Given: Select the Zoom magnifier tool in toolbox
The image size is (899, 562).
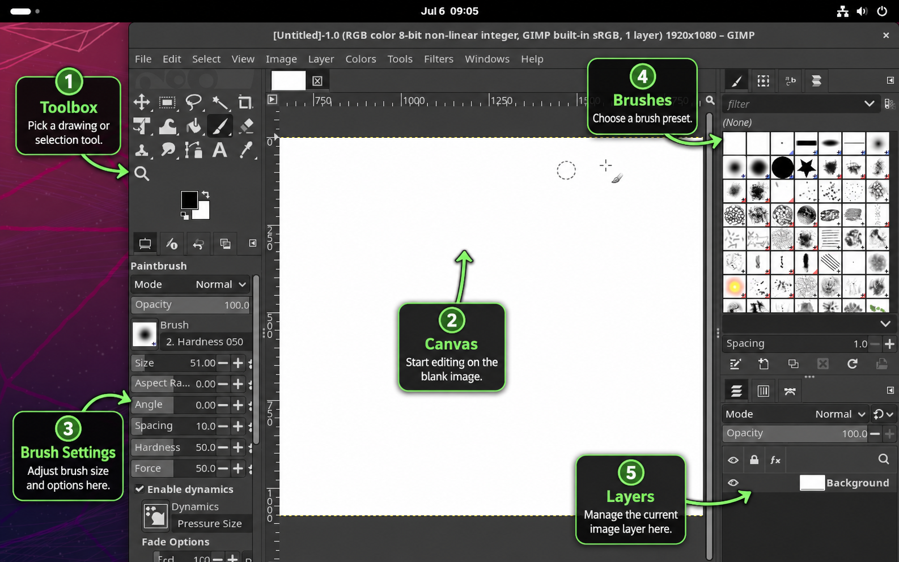Looking at the screenshot, I should click(142, 174).
